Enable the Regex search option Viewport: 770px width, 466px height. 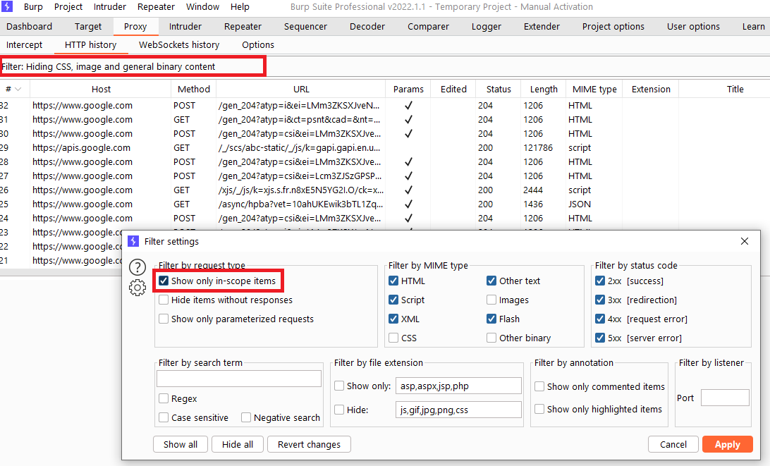(164, 398)
